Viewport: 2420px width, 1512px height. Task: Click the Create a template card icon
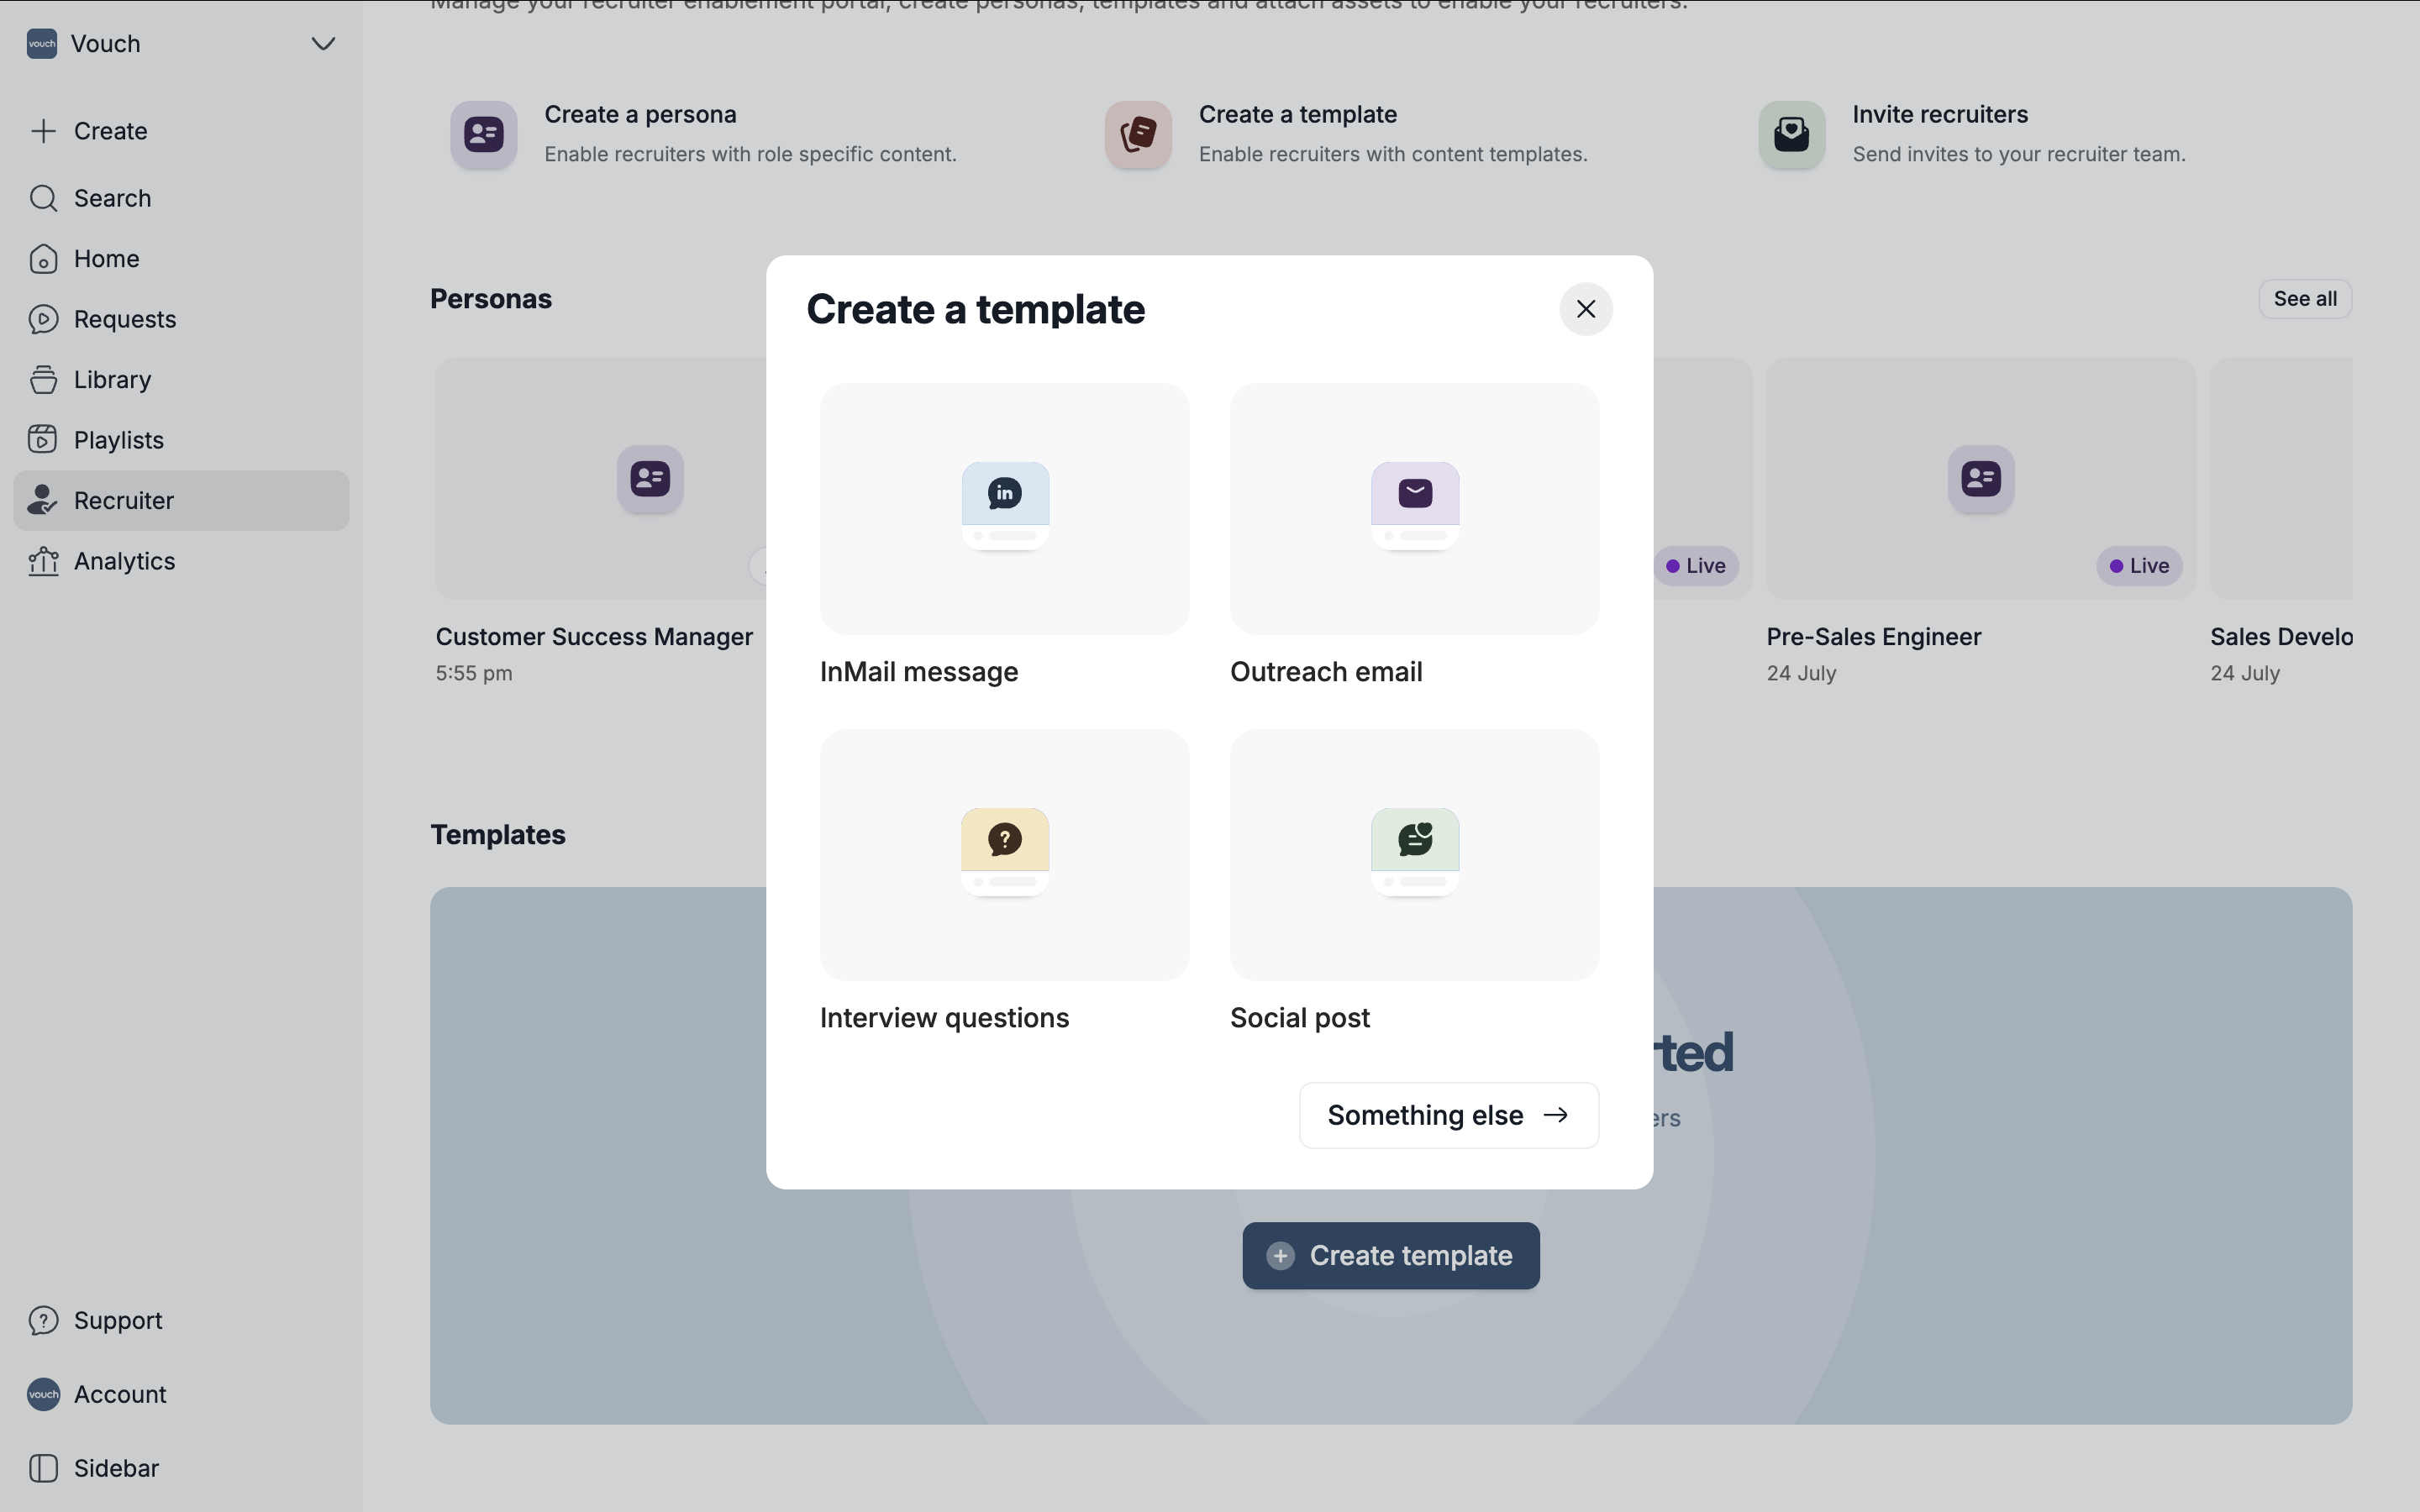pyautogui.click(x=1138, y=134)
